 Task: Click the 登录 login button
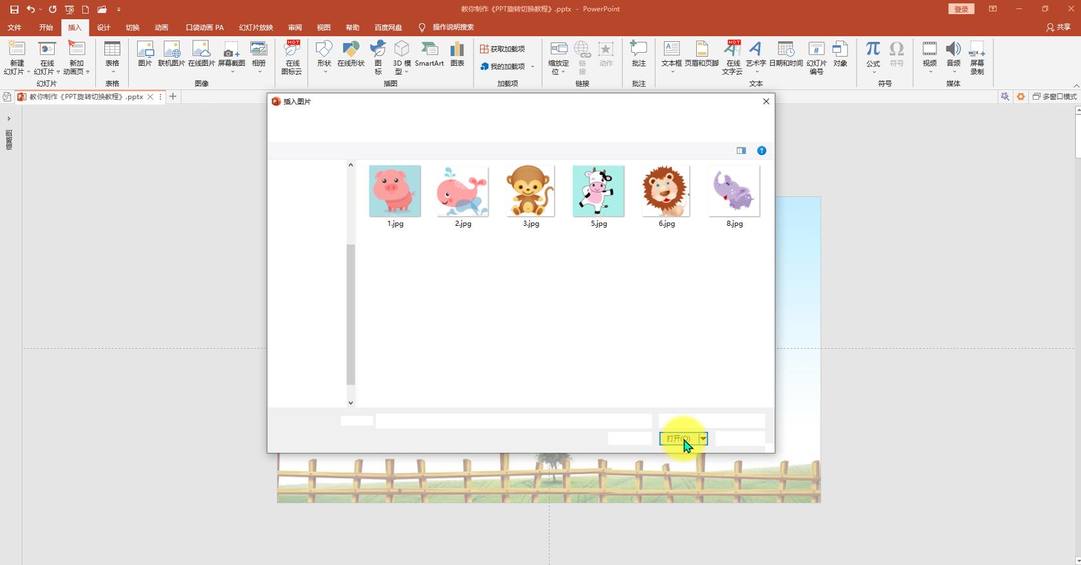tap(961, 9)
